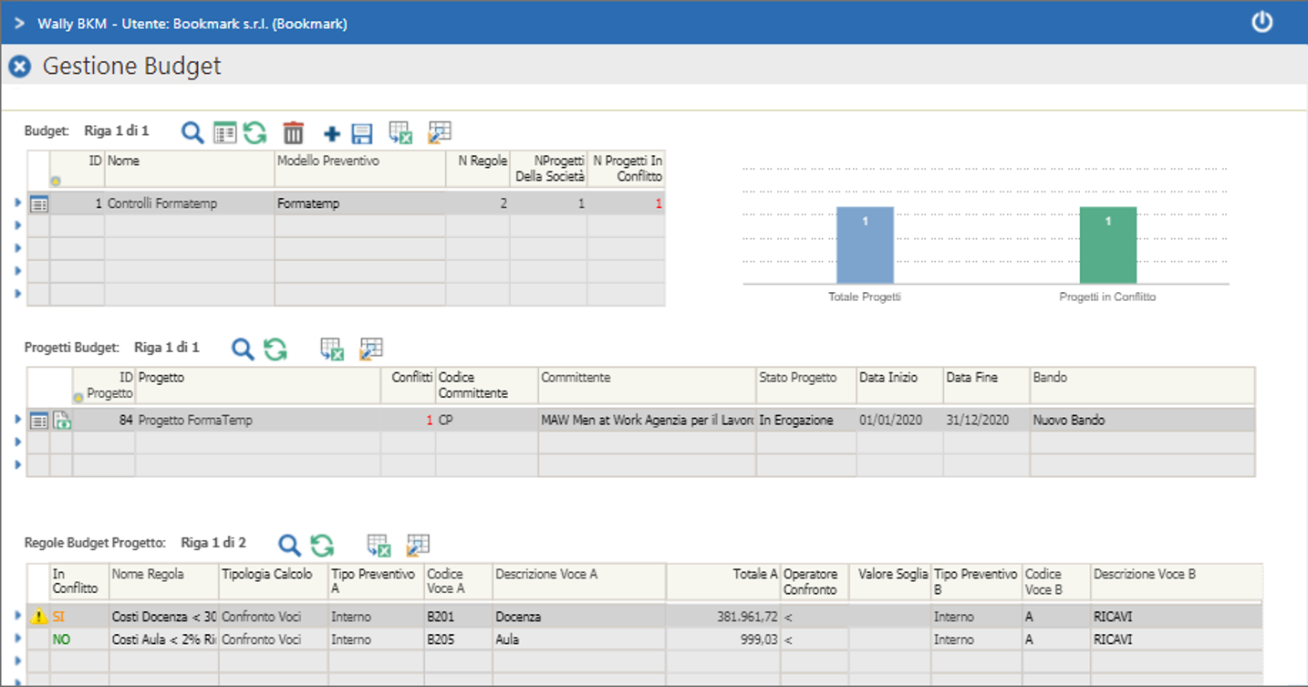Sort rules by Tipologia Calcolo header
The image size is (1308, 687).
click(274, 581)
